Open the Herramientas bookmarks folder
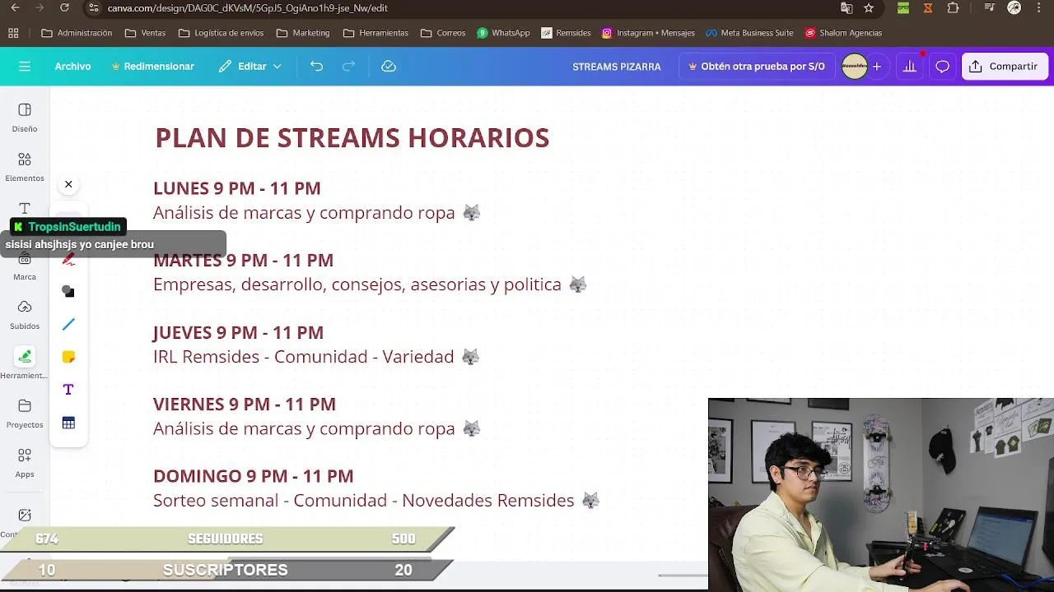1054x592 pixels. [x=375, y=33]
